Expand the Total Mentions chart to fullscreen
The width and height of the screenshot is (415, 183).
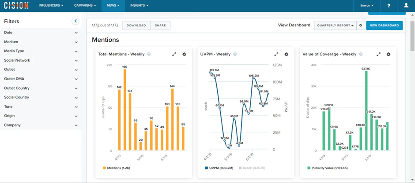click(174, 54)
